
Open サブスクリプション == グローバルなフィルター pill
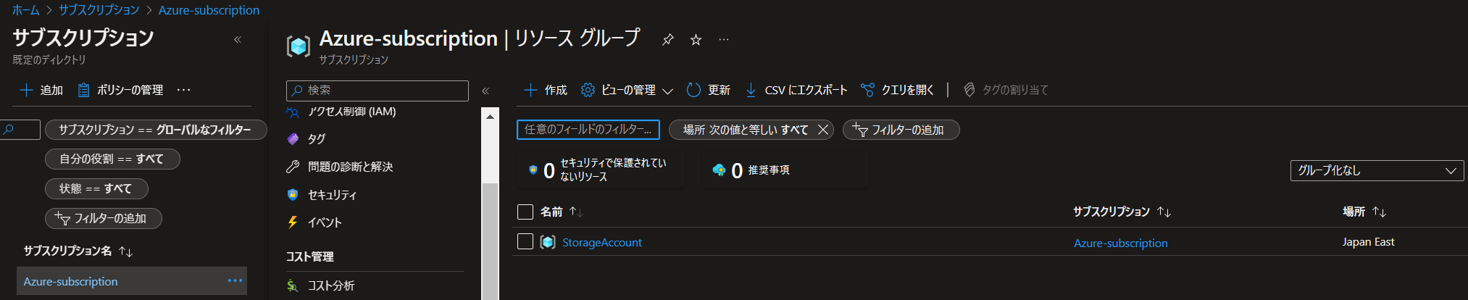point(156,130)
